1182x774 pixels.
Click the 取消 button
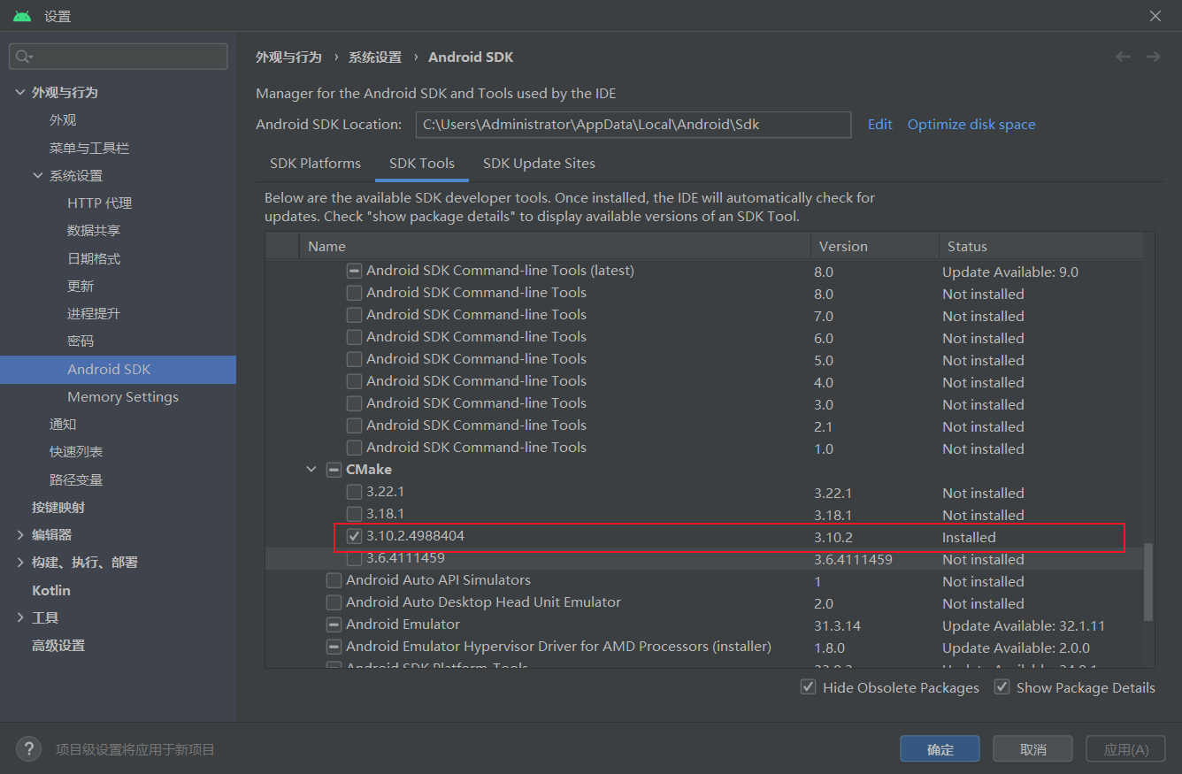1032,749
